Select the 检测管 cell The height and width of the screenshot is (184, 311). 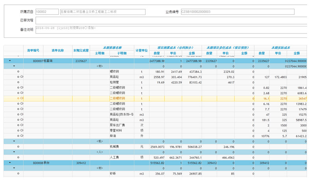point(122,82)
